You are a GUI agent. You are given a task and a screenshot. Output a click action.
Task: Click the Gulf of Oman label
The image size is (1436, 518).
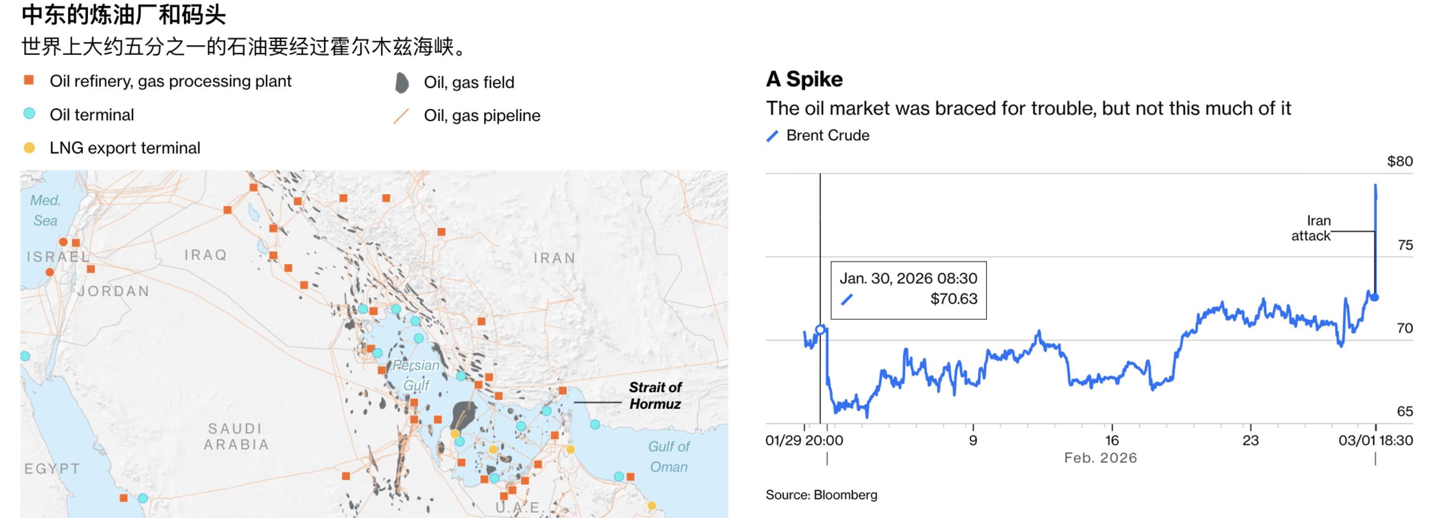pyautogui.click(x=668, y=456)
